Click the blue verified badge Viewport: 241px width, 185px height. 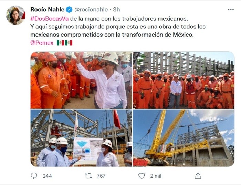69,10
